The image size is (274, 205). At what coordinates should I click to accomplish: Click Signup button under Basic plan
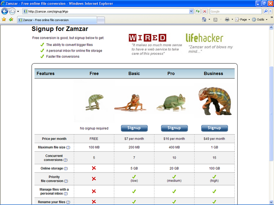134,128
